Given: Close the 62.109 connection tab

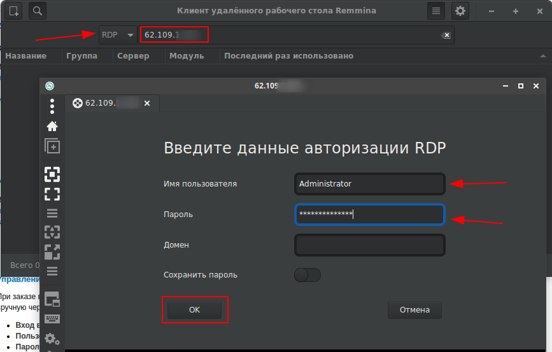Looking at the screenshot, I should pyautogui.click(x=147, y=103).
